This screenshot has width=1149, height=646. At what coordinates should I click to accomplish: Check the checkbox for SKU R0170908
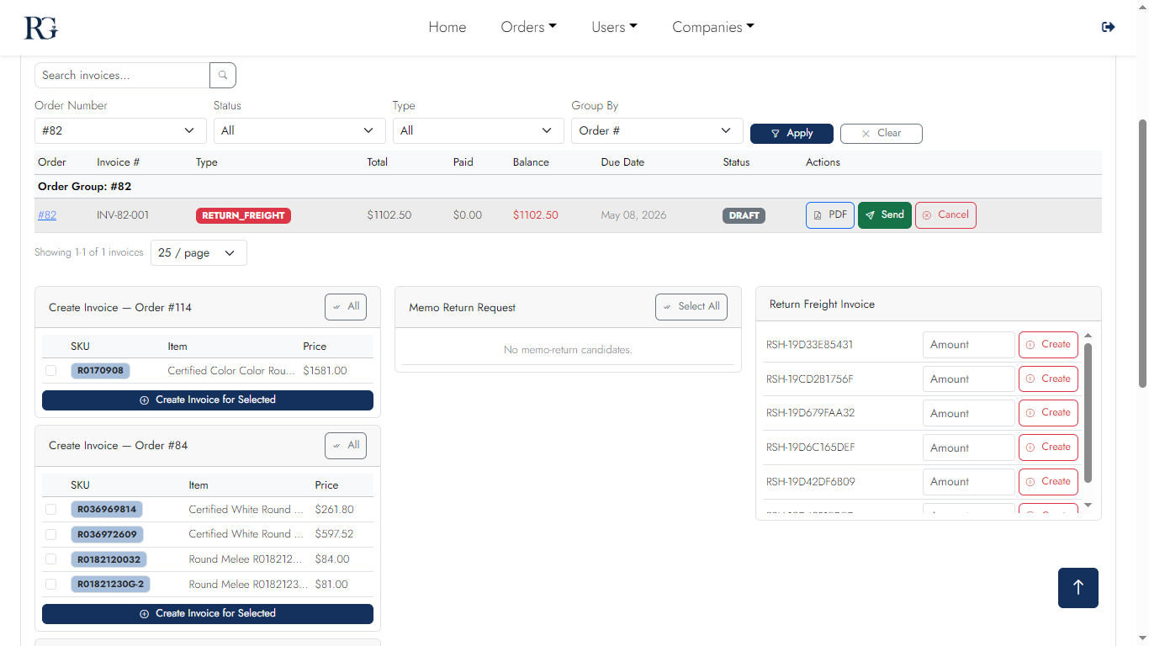pyautogui.click(x=50, y=370)
